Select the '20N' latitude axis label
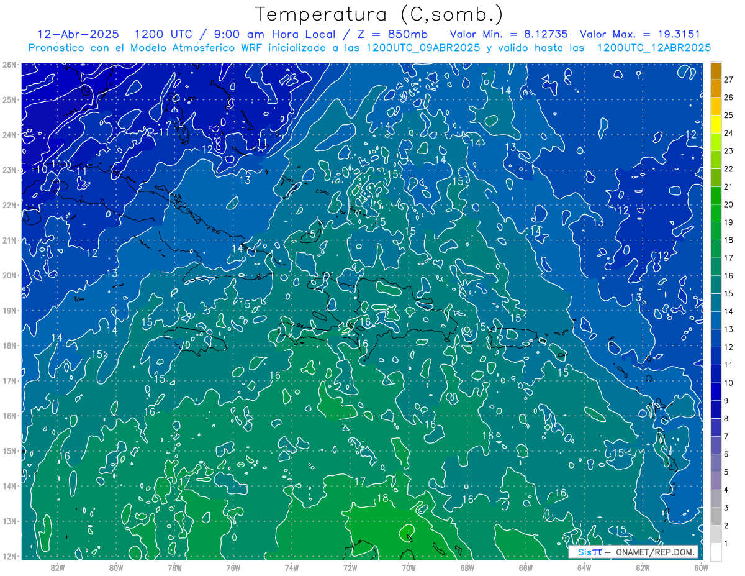This screenshot has width=745, height=576. pyautogui.click(x=9, y=275)
